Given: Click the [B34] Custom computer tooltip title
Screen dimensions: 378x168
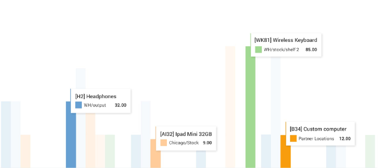Looking at the screenshot, I should coord(318,129).
